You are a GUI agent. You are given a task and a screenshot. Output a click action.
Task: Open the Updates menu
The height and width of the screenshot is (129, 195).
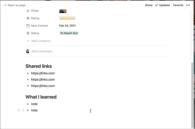click(x=162, y=5)
